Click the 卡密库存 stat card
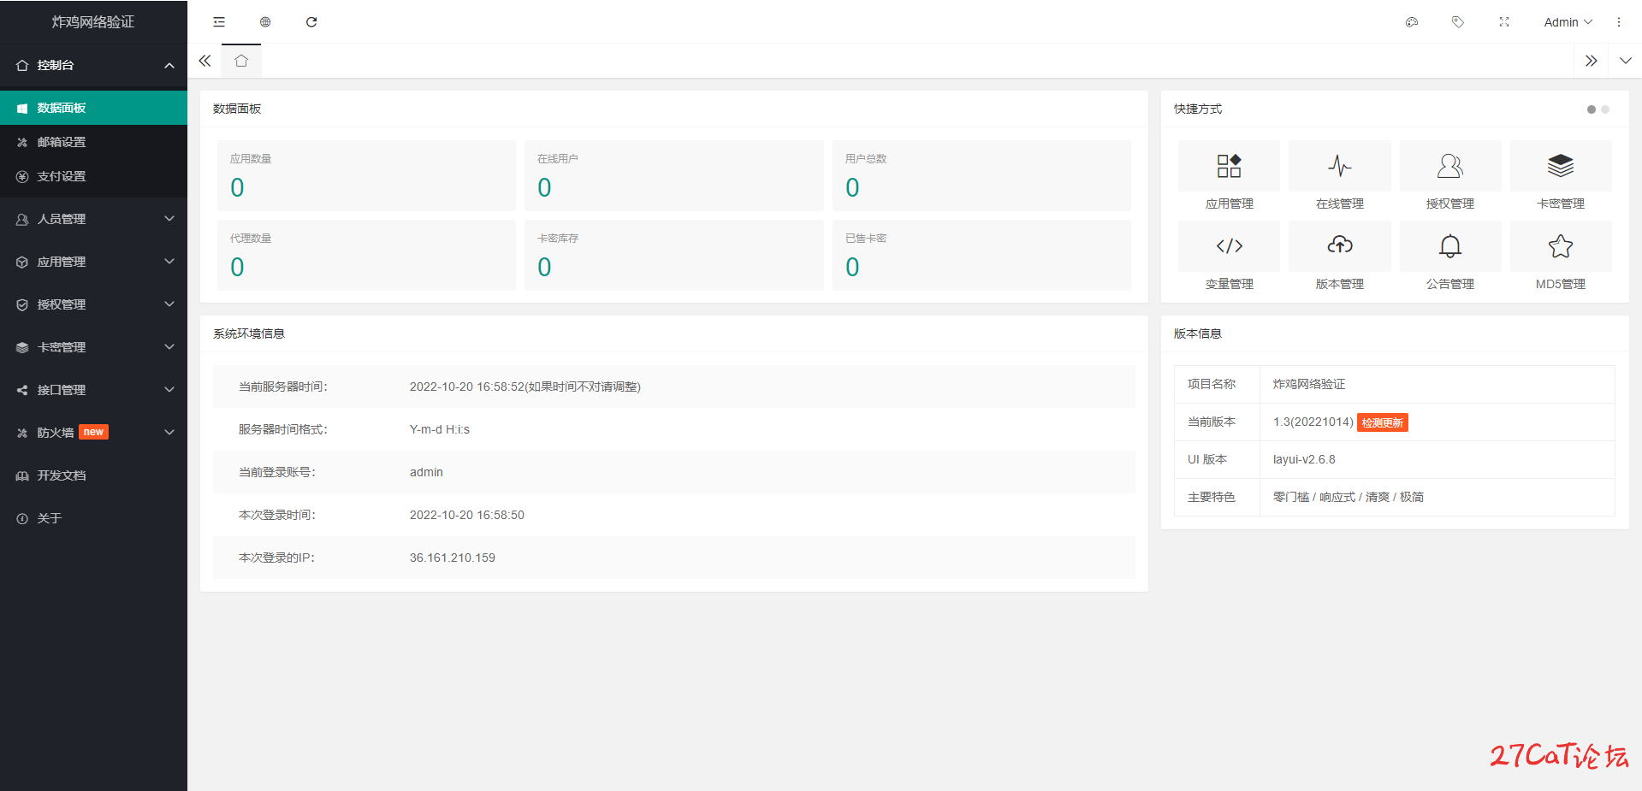This screenshot has width=1642, height=791. [673, 256]
